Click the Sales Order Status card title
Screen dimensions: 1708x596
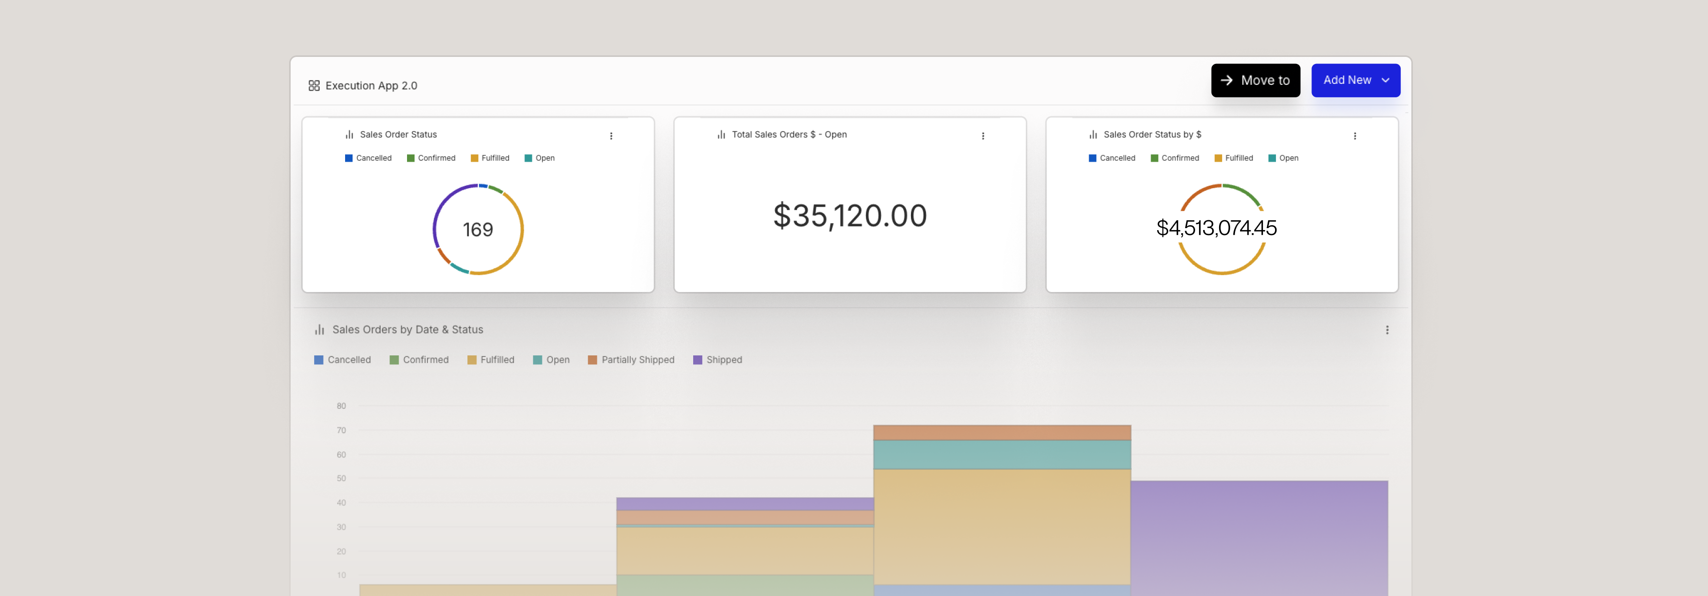pyautogui.click(x=398, y=135)
